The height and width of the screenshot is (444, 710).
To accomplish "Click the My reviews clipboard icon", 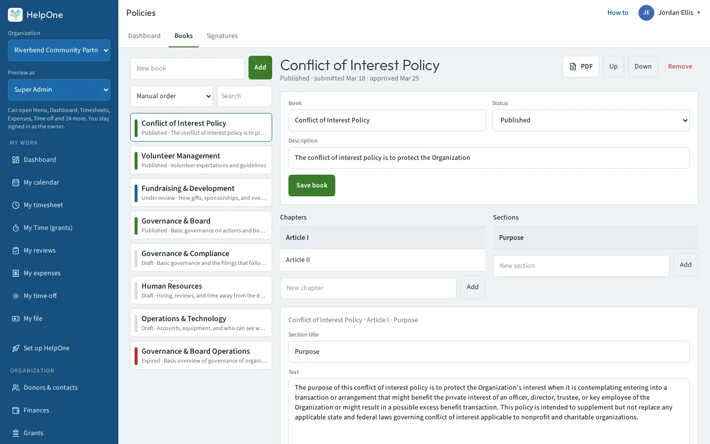I will tap(16, 251).
